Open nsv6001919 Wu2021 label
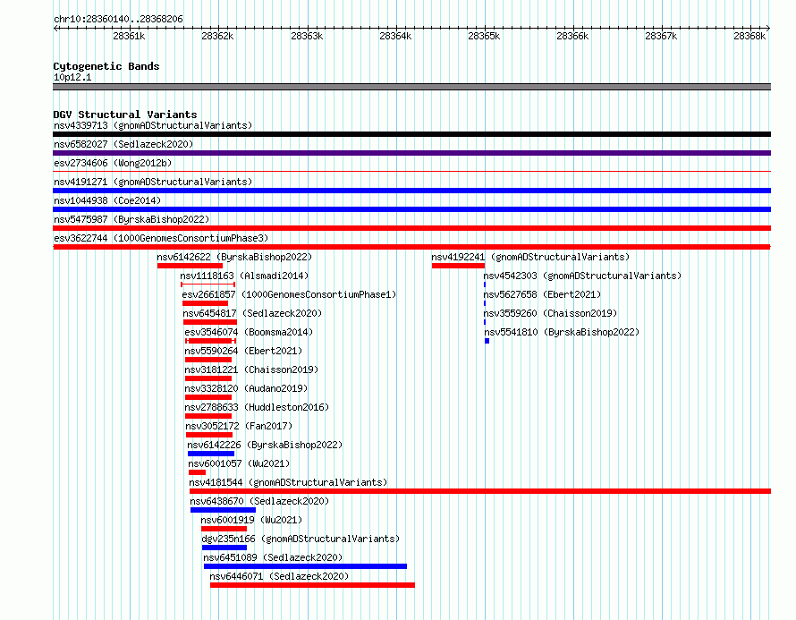The height and width of the screenshot is (620, 796). coord(251,520)
